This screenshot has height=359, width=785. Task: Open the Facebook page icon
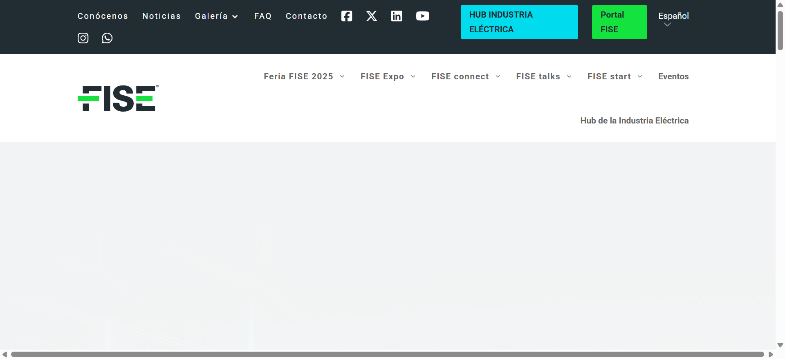[347, 16]
